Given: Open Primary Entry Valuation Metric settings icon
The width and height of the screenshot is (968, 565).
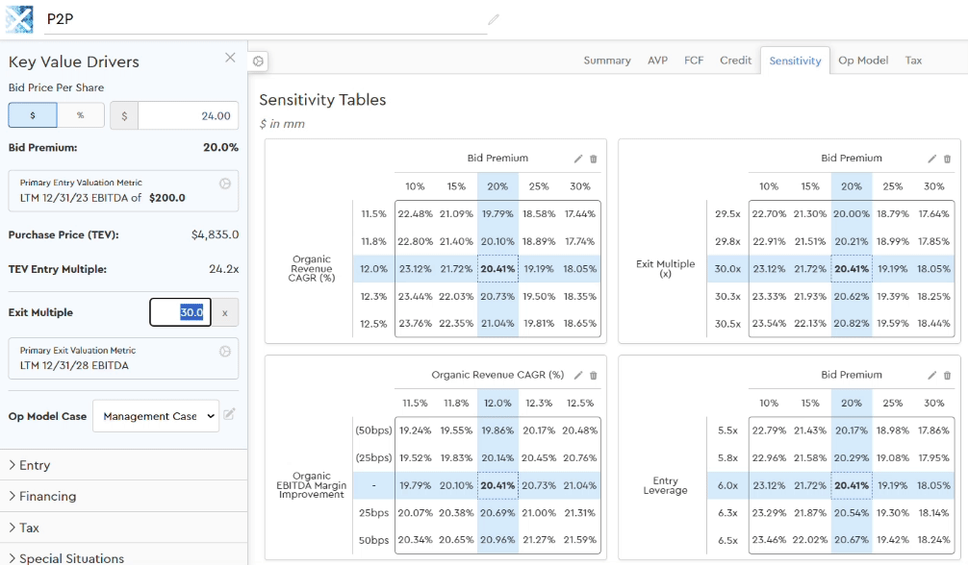Looking at the screenshot, I should pos(224,183).
